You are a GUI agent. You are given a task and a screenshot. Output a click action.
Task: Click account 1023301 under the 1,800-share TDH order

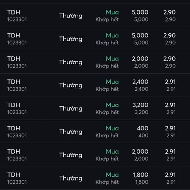coord(17,182)
